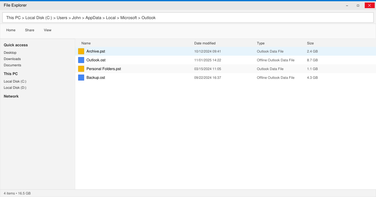This screenshot has width=376, height=197.
Task: Go to Downloads in the sidebar
Action: (x=12, y=59)
